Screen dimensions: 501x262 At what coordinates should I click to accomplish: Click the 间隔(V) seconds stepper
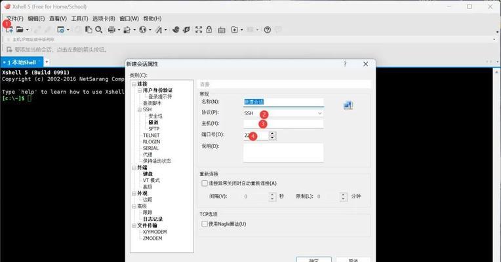[x=272, y=196]
